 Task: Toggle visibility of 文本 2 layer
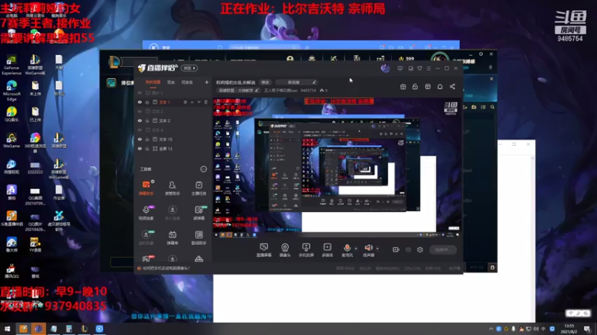pyautogui.click(x=140, y=121)
